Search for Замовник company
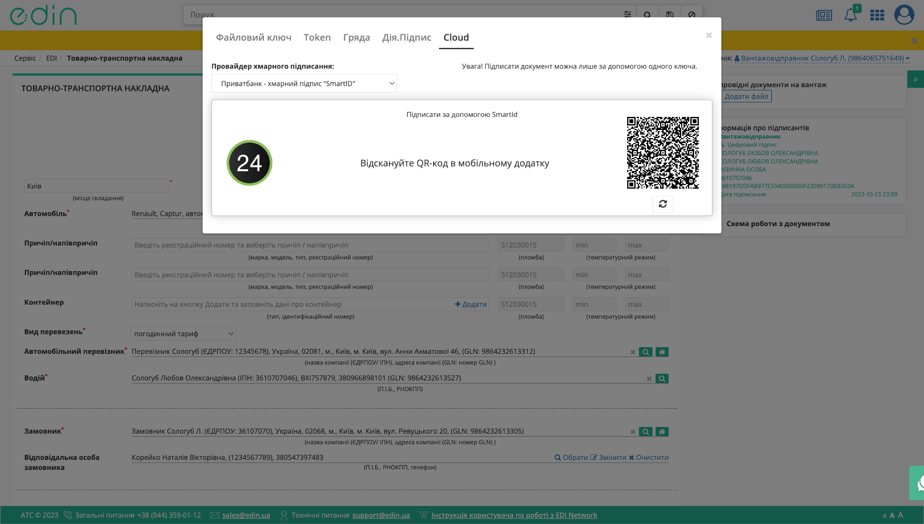Viewport: 924px width, 524px height. pyautogui.click(x=646, y=432)
